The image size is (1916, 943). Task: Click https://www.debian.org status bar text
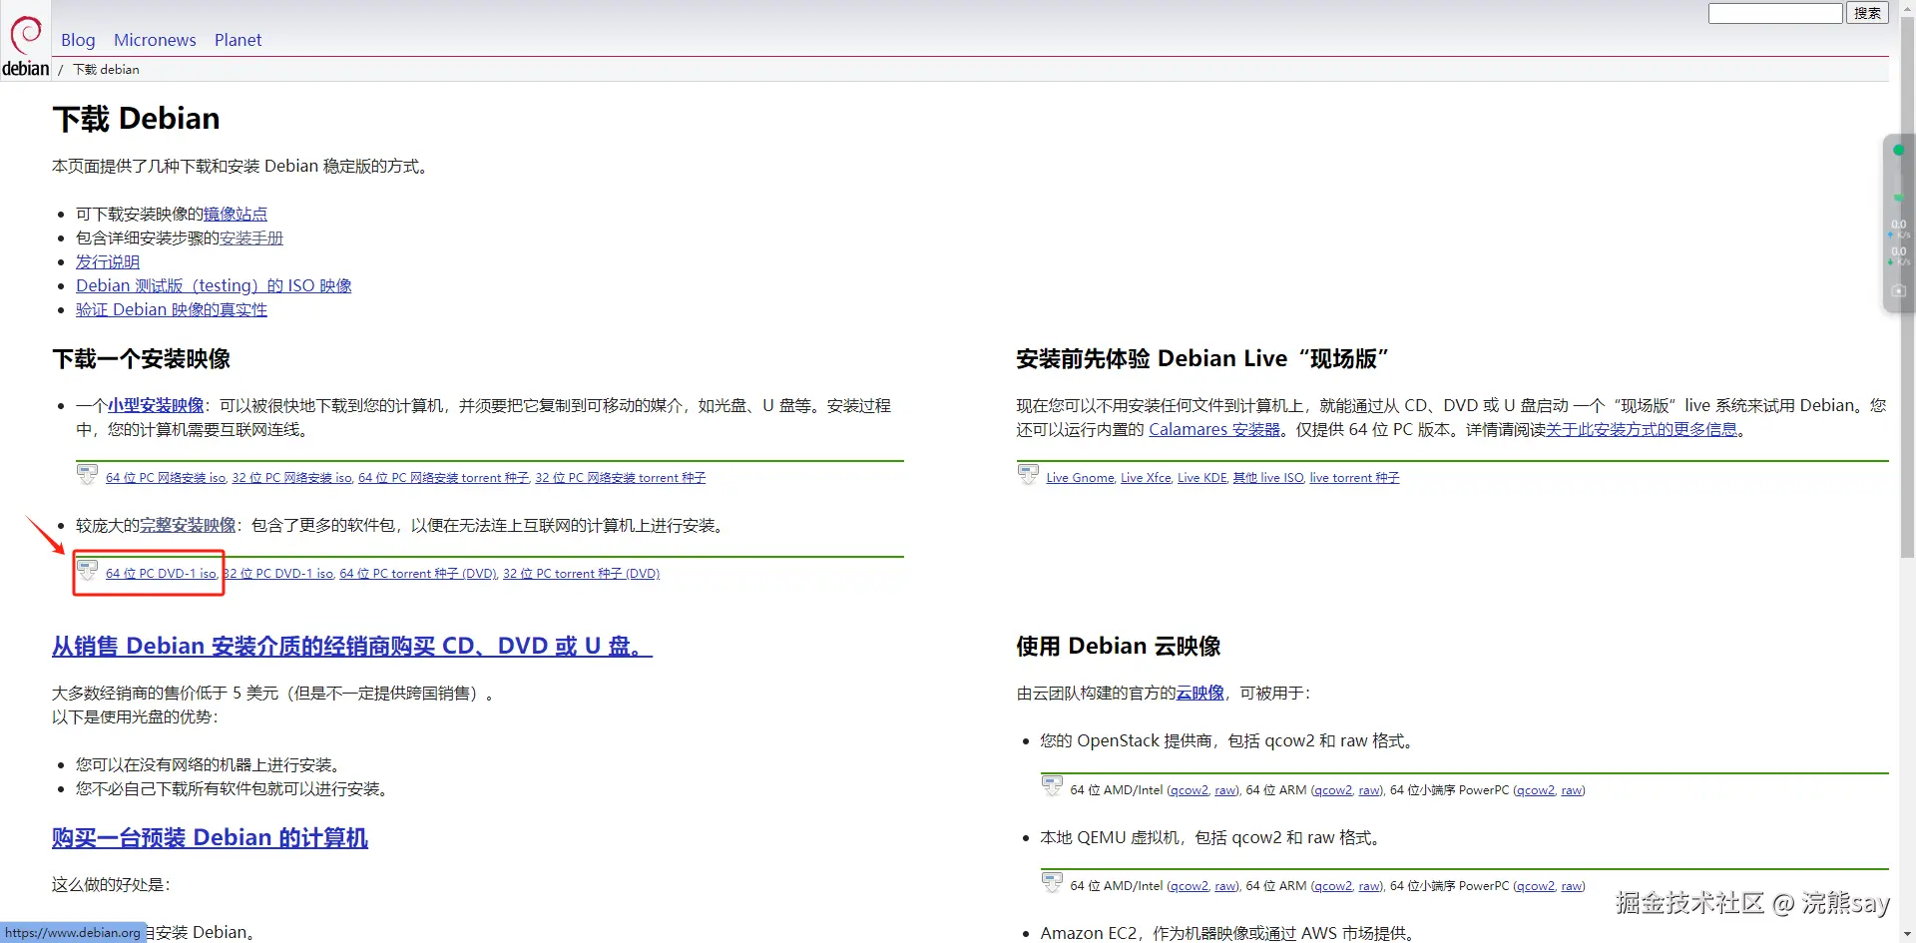(x=73, y=933)
